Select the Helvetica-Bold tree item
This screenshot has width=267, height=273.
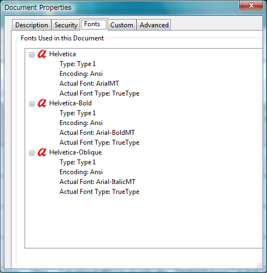[70, 103]
